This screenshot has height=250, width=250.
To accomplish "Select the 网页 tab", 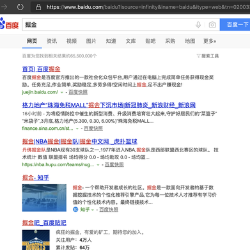I will click(32, 41).
